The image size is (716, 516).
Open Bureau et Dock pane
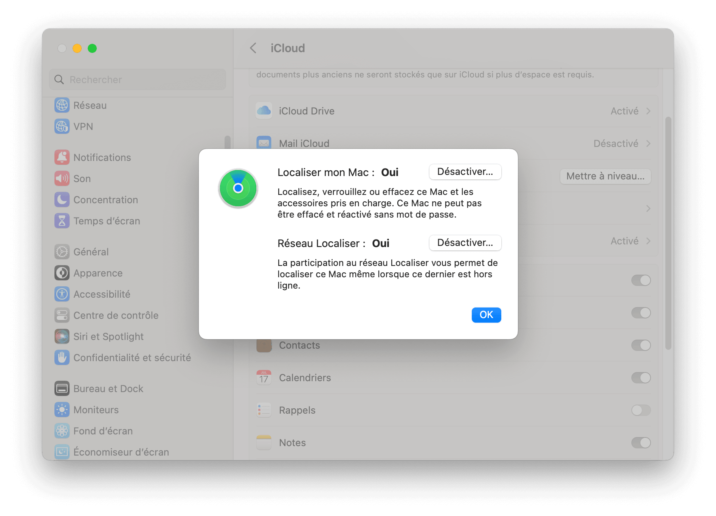point(108,389)
